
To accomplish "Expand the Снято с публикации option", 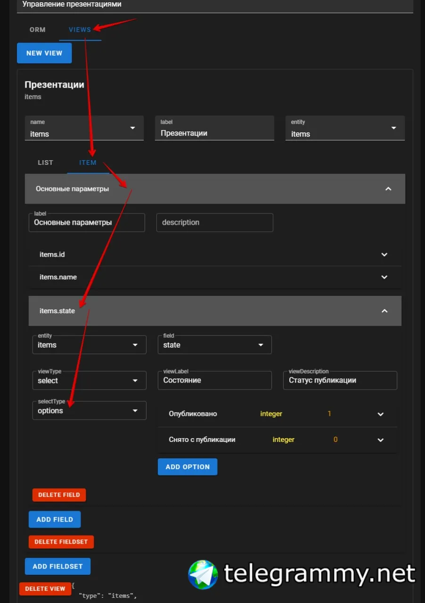I will click(381, 440).
